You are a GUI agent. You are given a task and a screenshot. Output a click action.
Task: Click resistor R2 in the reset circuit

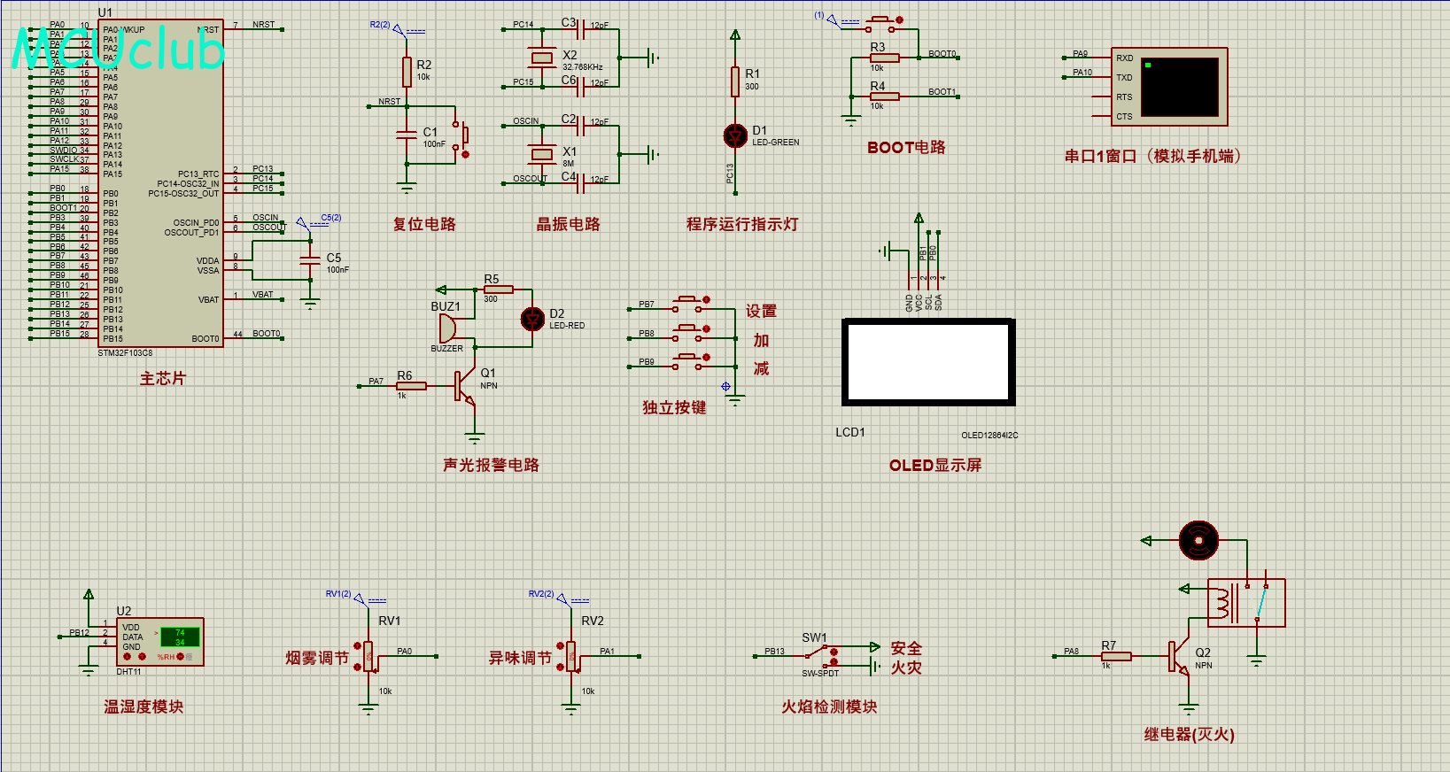(407, 72)
